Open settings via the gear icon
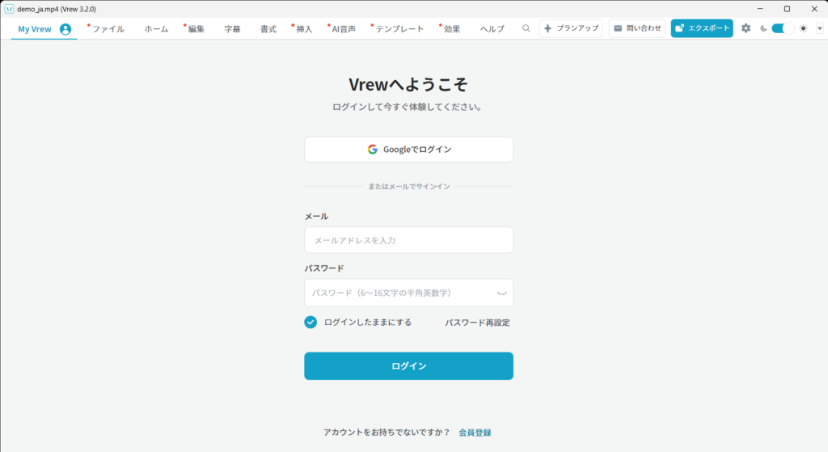Screen dimensions: 828x452 [x=746, y=28]
